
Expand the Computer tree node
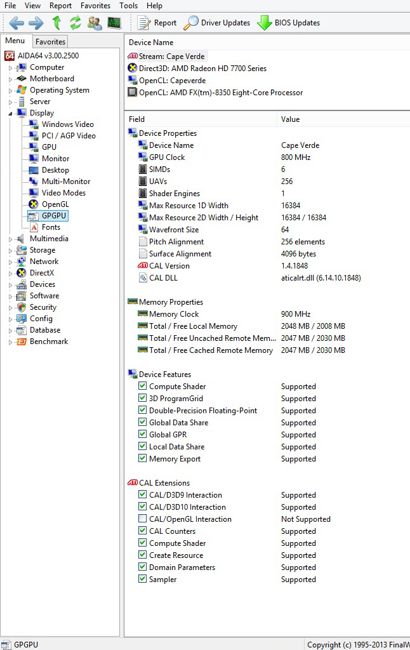click(x=10, y=67)
